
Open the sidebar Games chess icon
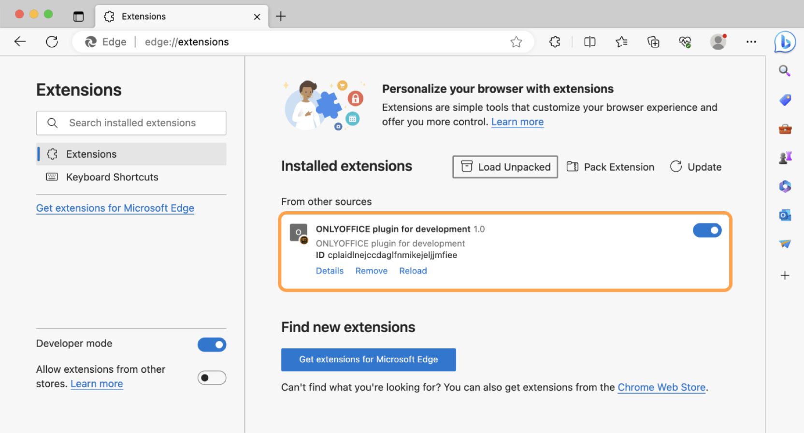pyautogui.click(x=785, y=157)
